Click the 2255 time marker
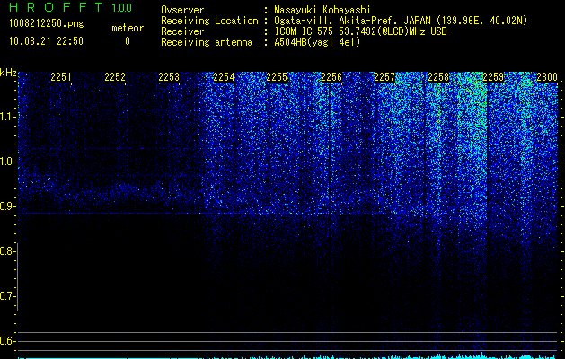Viewport: 565px width, 359px height. [277, 77]
